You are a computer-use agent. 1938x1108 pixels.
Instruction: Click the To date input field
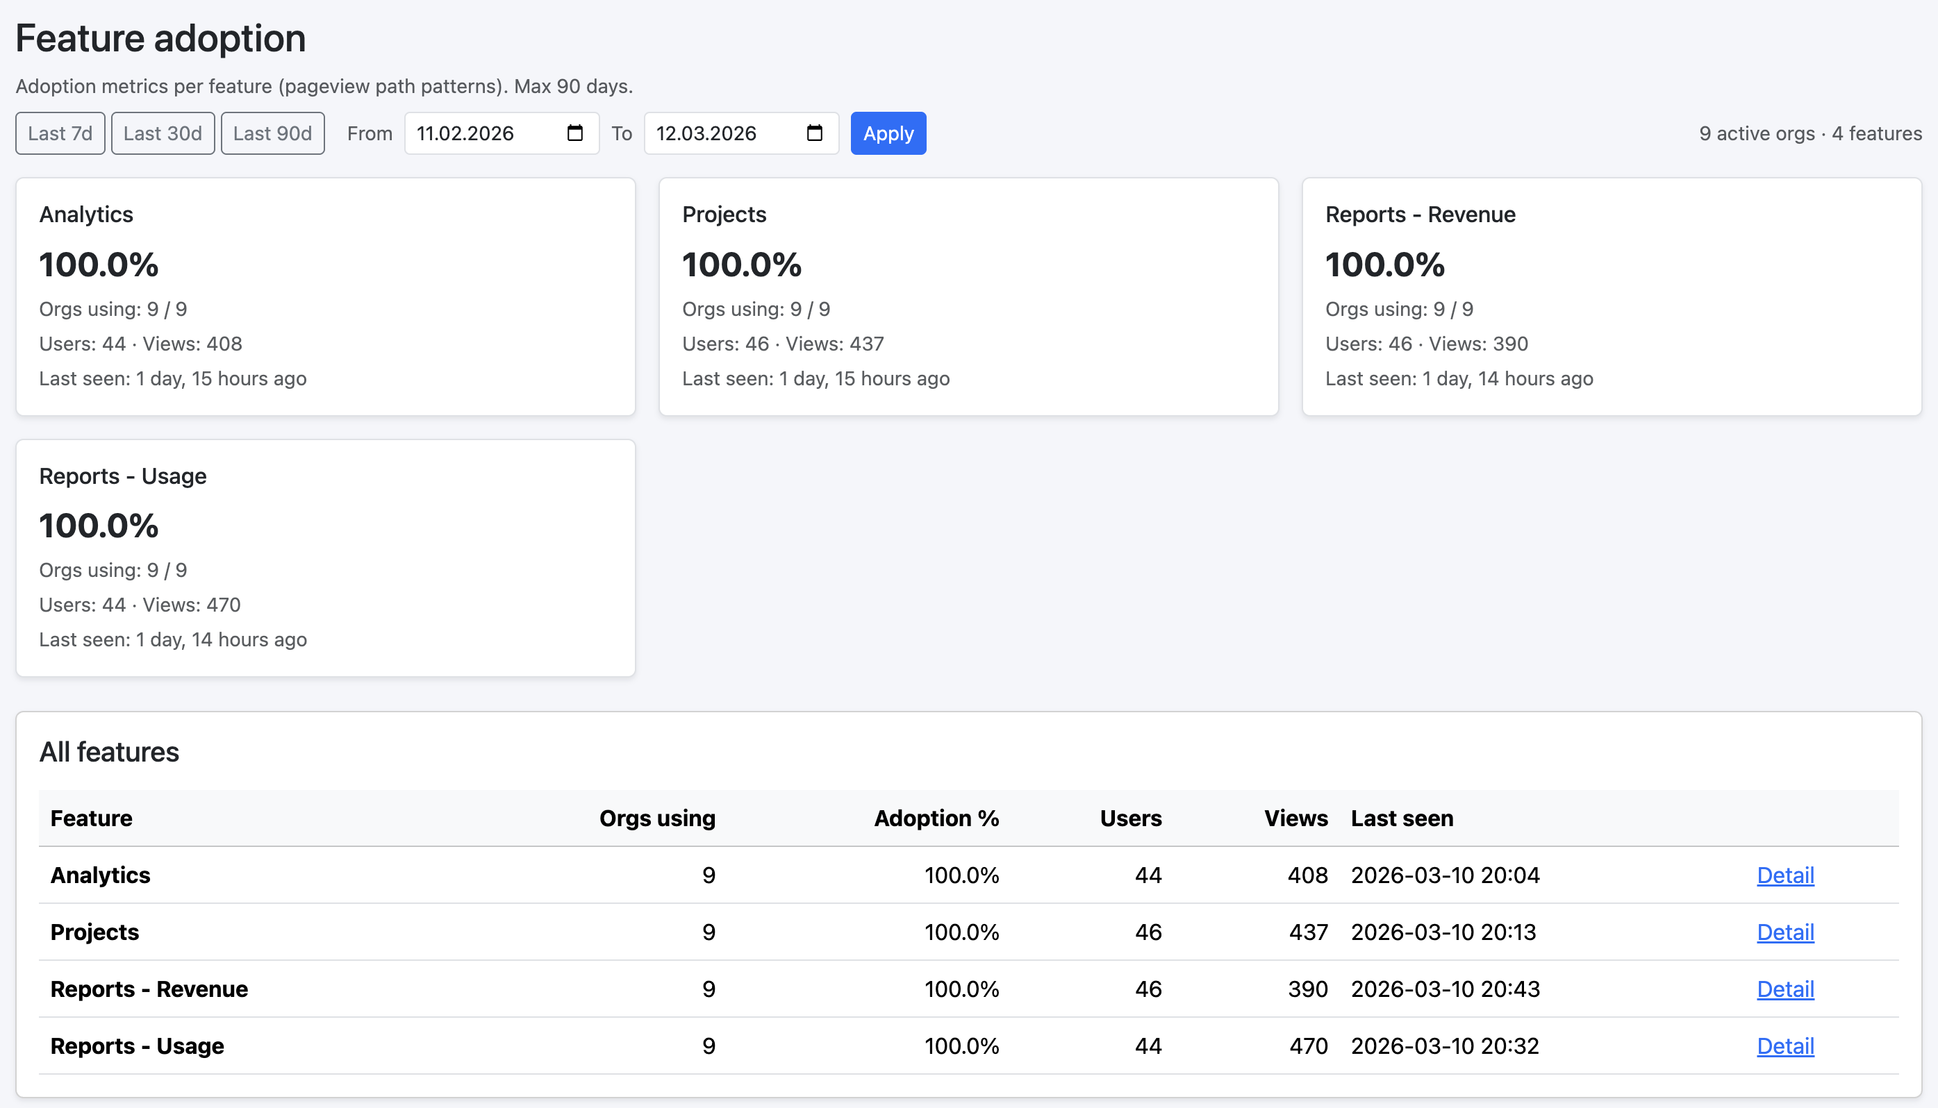720,133
